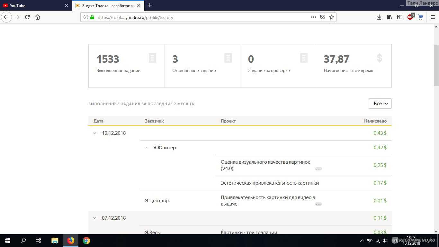
Task: Launch Chrome from the taskbar
Action: [86, 241]
